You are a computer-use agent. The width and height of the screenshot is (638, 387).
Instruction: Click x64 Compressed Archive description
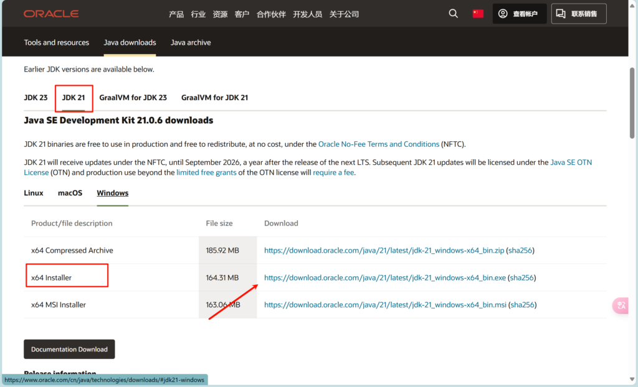coord(72,250)
